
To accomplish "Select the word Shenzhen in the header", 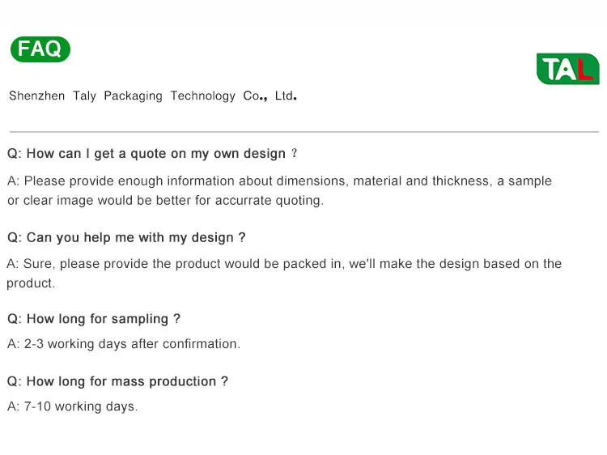I will click(x=36, y=96).
